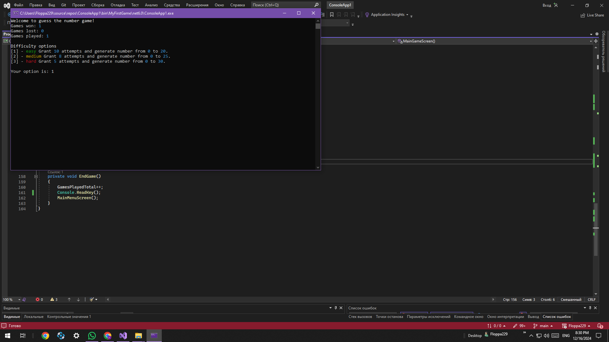The height and width of the screenshot is (342, 609).
Task: Open the document tab list dropdown arrow
Action: click(x=591, y=34)
